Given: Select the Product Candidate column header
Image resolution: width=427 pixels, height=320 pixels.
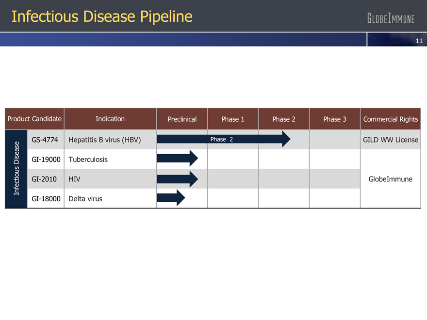Looking at the screenshot, I should pyautogui.click(x=34, y=119).
